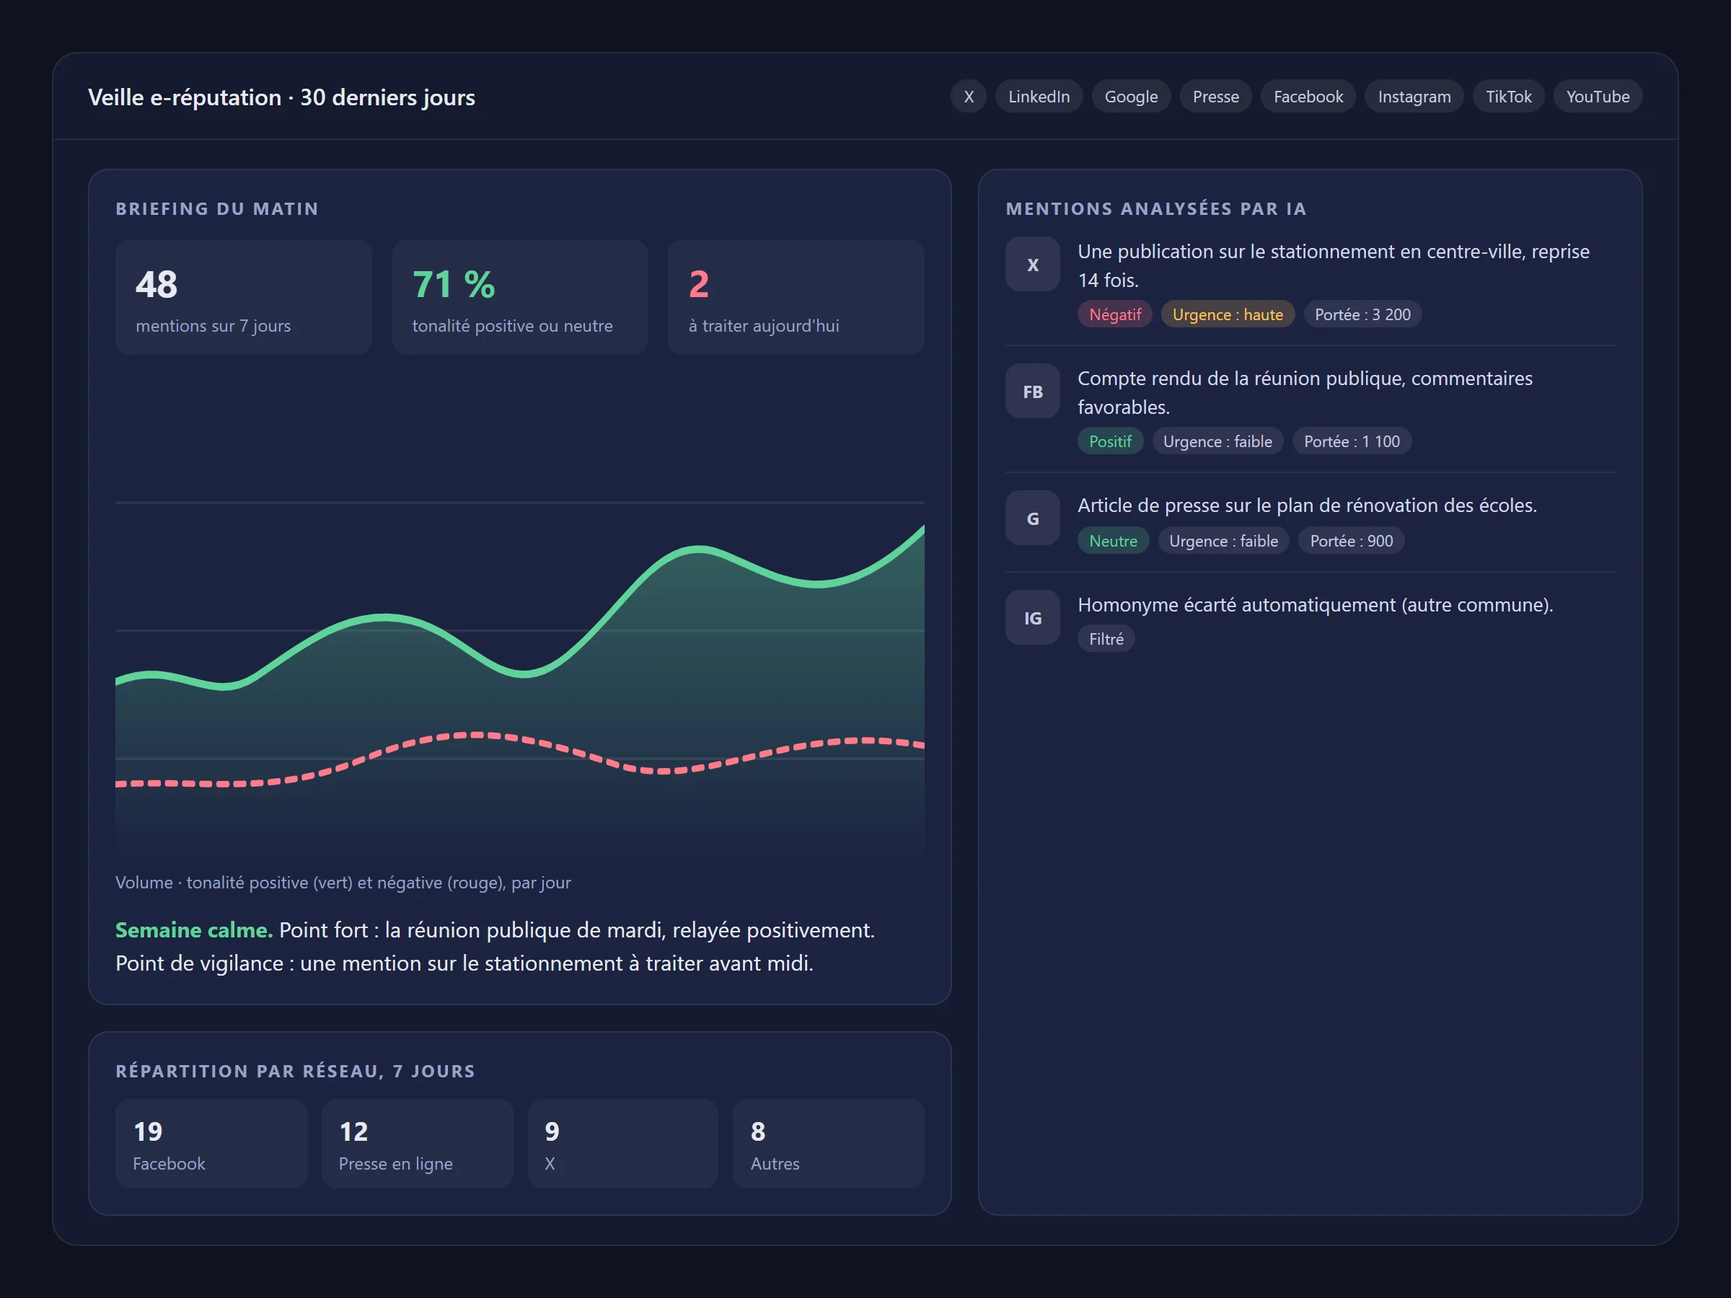Open the 9 X breakdown card
The image size is (1731, 1298).
623,1144
